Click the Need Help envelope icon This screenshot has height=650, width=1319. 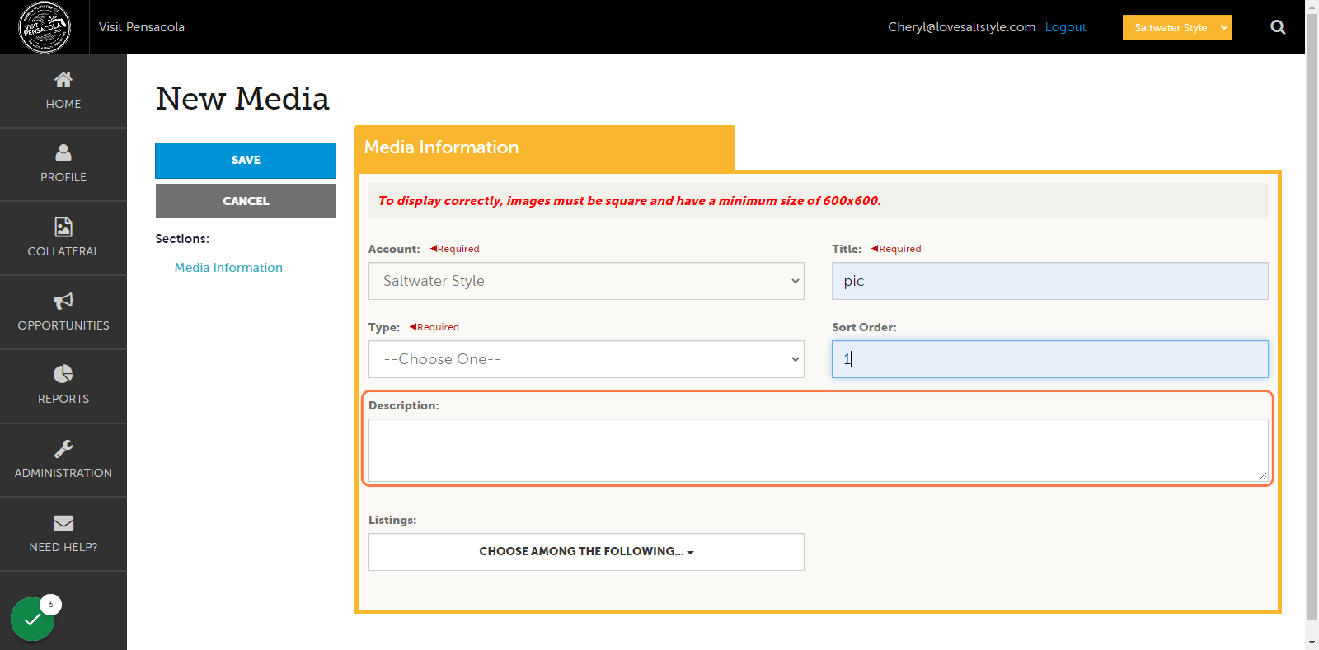click(x=63, y=523)
